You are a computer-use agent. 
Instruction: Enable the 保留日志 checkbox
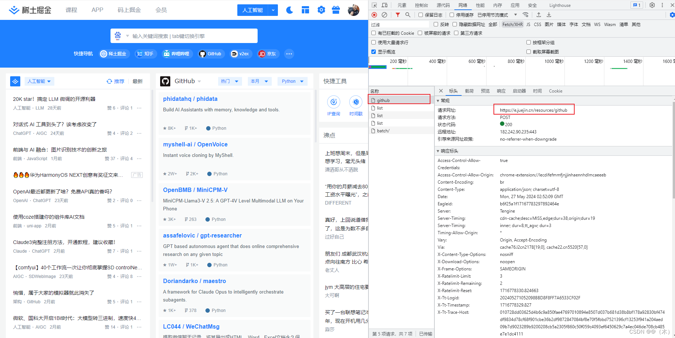click(421, 15)
